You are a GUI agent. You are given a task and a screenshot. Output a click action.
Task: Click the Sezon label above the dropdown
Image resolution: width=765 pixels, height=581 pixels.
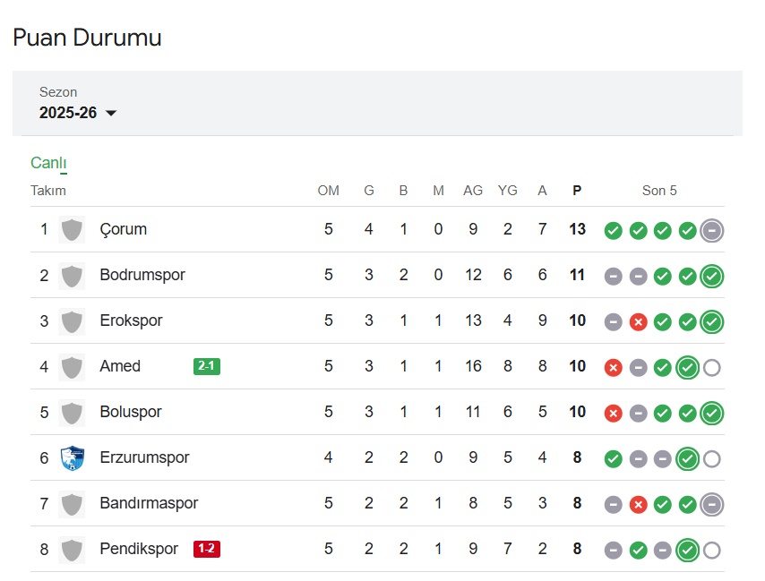tap(58, 92)
